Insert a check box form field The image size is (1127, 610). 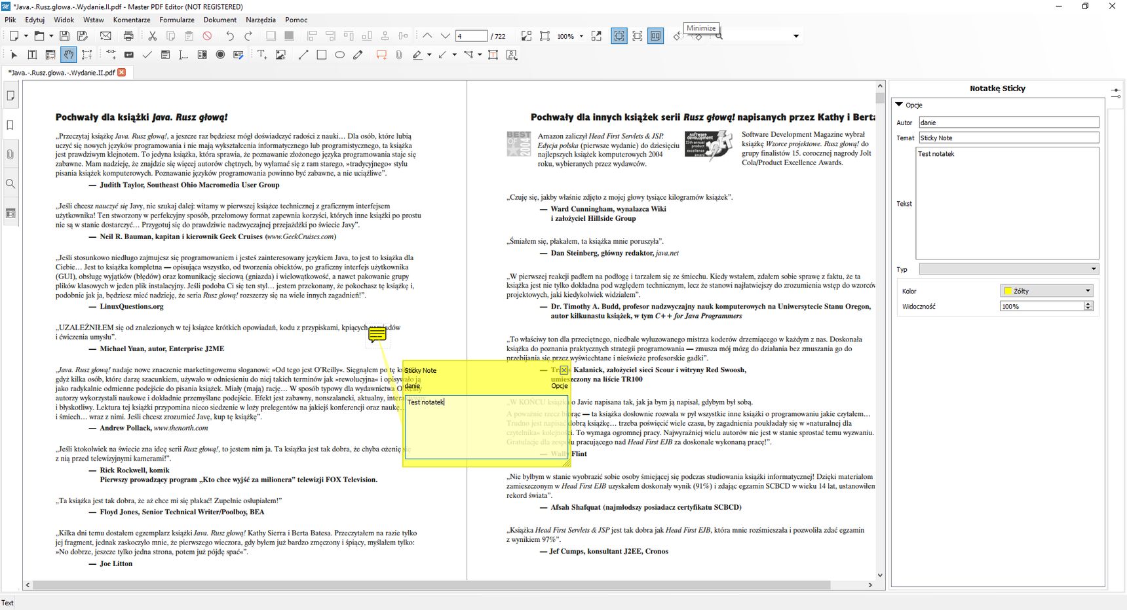147,55
